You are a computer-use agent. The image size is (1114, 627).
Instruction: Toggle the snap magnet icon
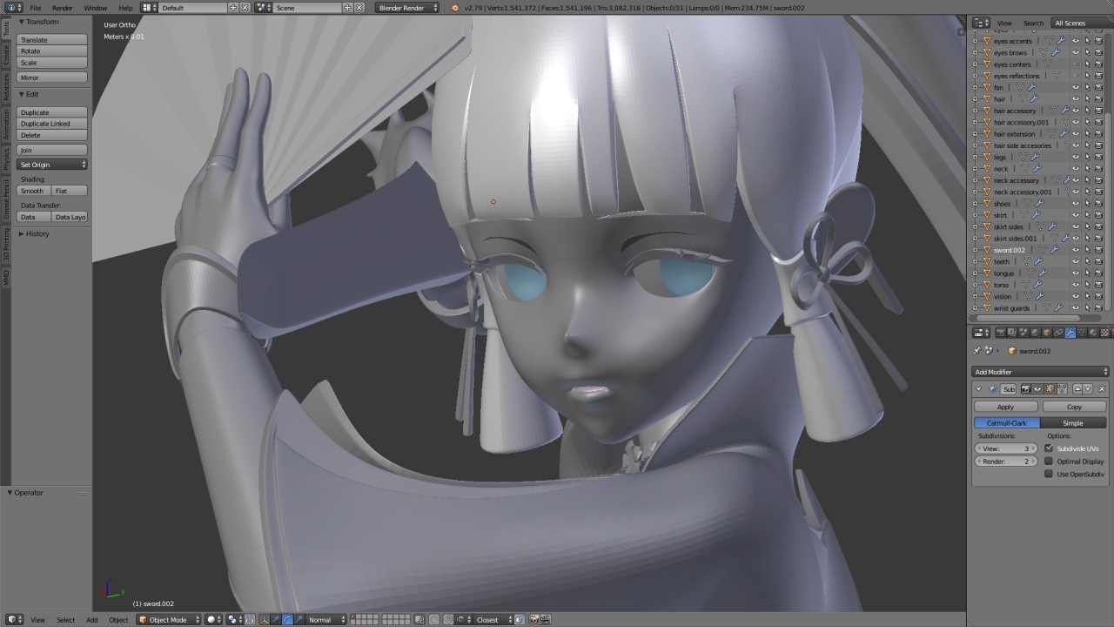(446, 620)
